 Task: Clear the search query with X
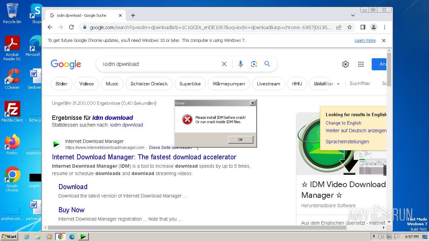[x=224, y=64]
